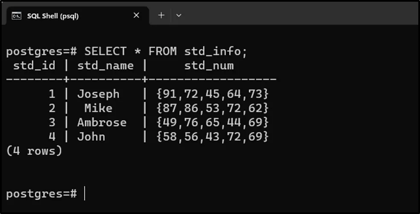Close the SQL Shell (psql) tab
420x214 pixels.
click(x=136, y=15)
